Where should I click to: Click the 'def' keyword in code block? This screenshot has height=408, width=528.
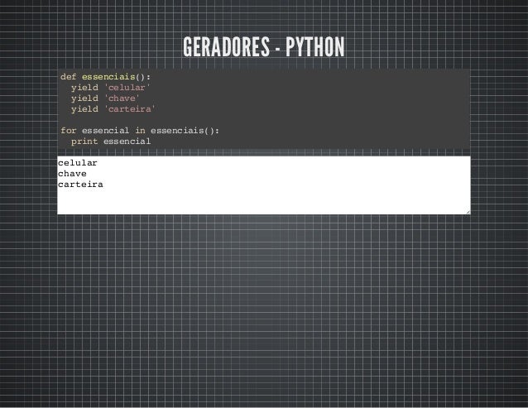click(69, 77)
